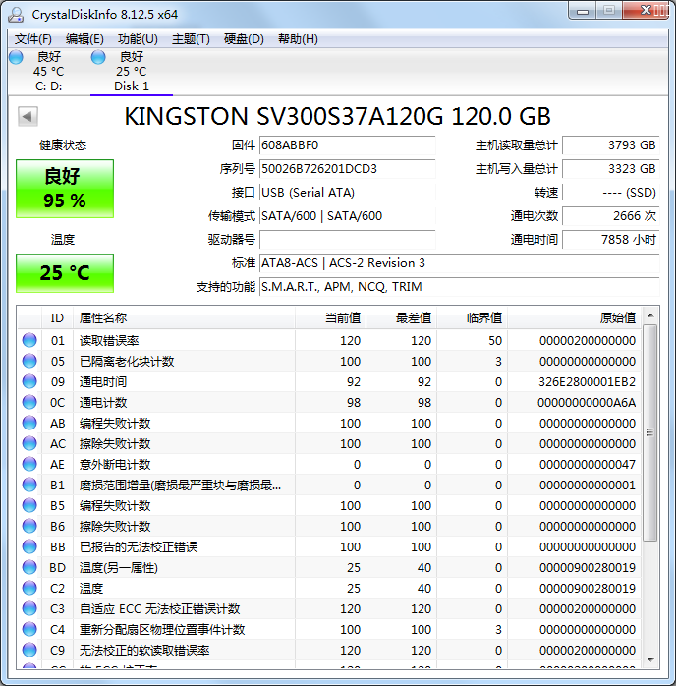The image size is (676, 686).
Task: Click status icon for B6 擦除失败计数
Action: (29, 526)
